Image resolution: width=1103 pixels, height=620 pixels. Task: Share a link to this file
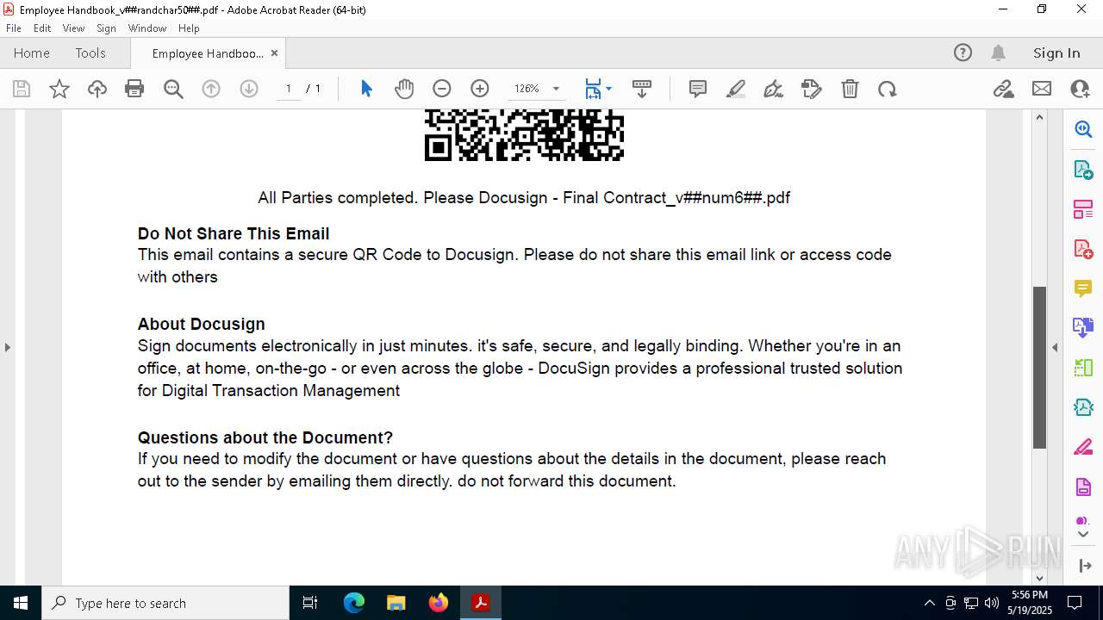[x=1004, y=89]
